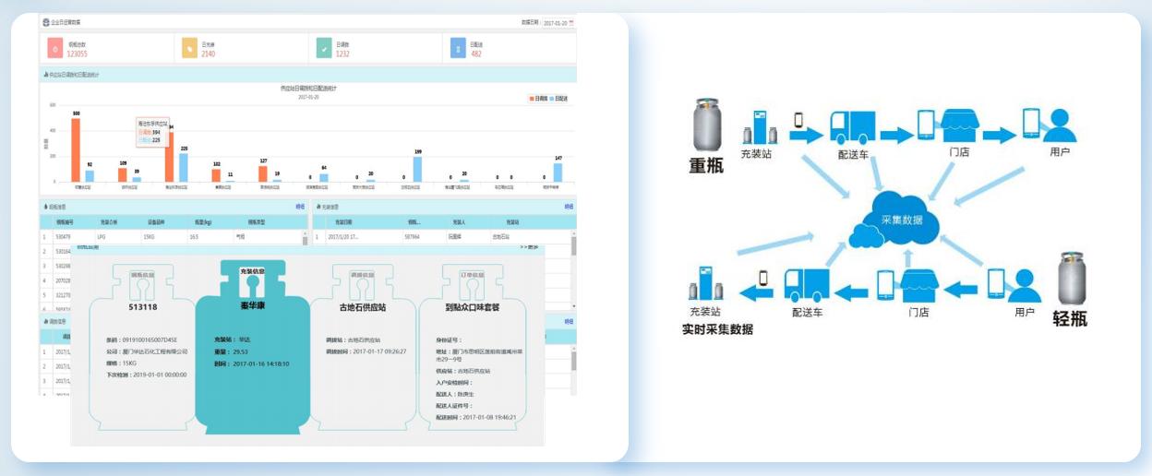Click the yellow stat icon beside 2140
Screen dimensions: 1152x476
coord(189,48)
